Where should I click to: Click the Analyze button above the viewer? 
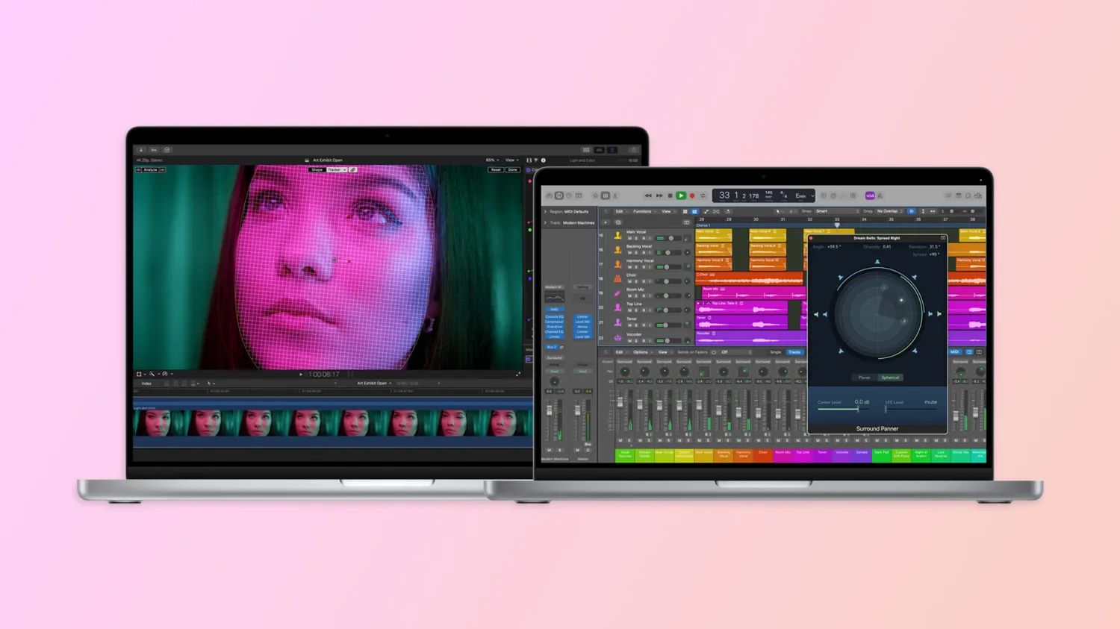click(150, 170)
